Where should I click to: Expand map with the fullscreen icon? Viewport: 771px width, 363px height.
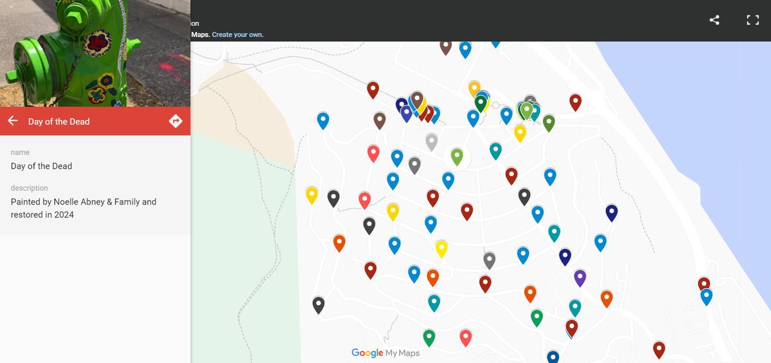point(752,20)
